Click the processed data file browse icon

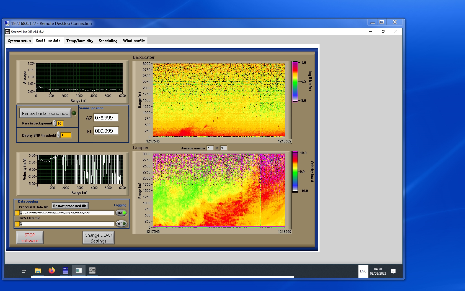21,213
